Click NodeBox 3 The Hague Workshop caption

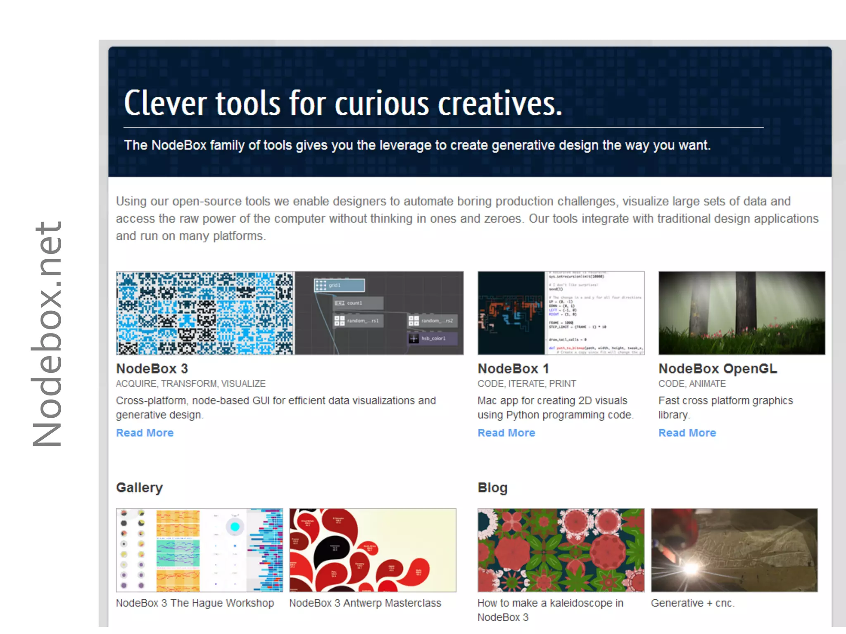pos(195,603)
